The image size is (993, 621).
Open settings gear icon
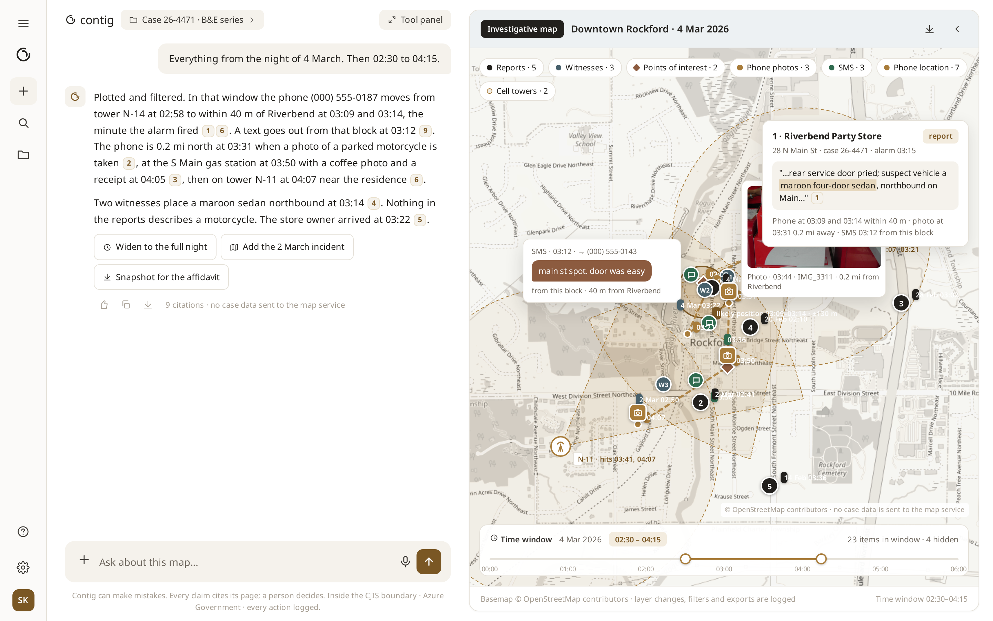click(x=23, y=567)
